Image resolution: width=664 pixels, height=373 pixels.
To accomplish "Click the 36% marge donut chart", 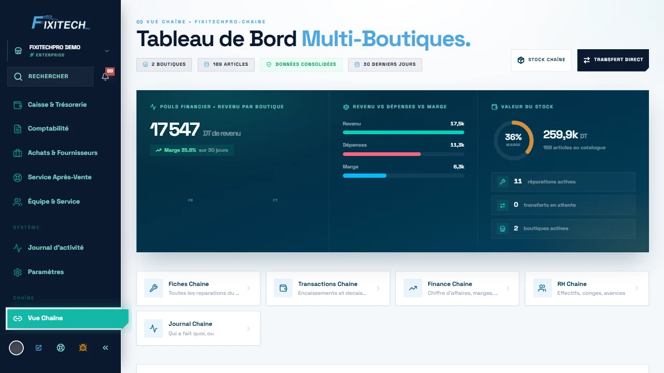I will click(514, 140).
